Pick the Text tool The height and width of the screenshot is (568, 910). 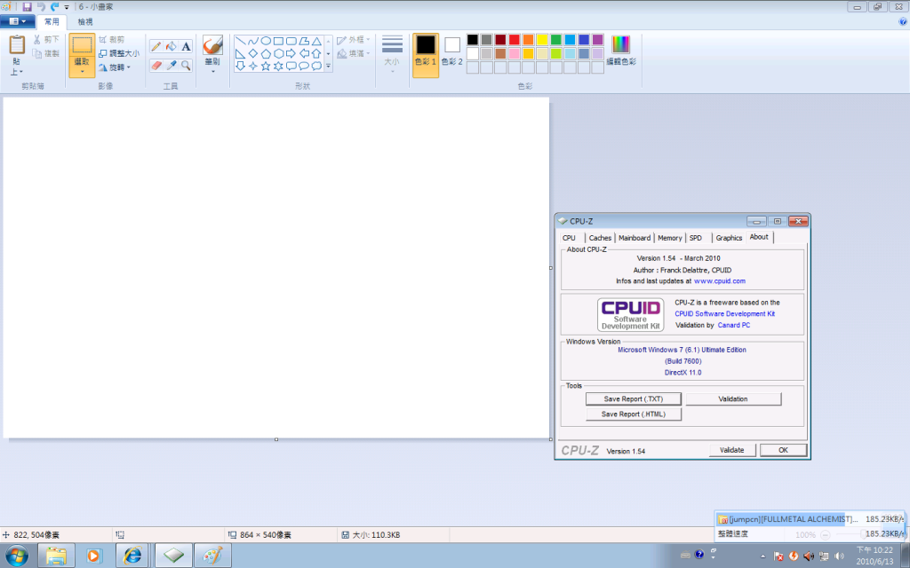[x=186, y=46]
